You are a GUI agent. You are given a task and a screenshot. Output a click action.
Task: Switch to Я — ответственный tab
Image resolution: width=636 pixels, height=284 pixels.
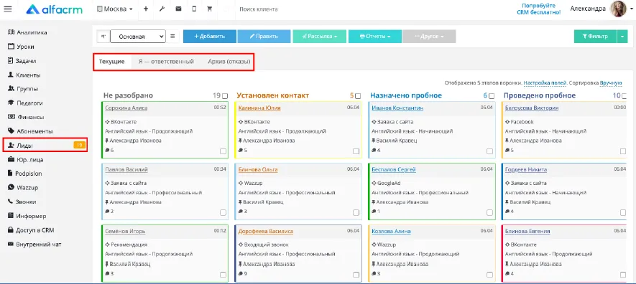coord(166,62)
